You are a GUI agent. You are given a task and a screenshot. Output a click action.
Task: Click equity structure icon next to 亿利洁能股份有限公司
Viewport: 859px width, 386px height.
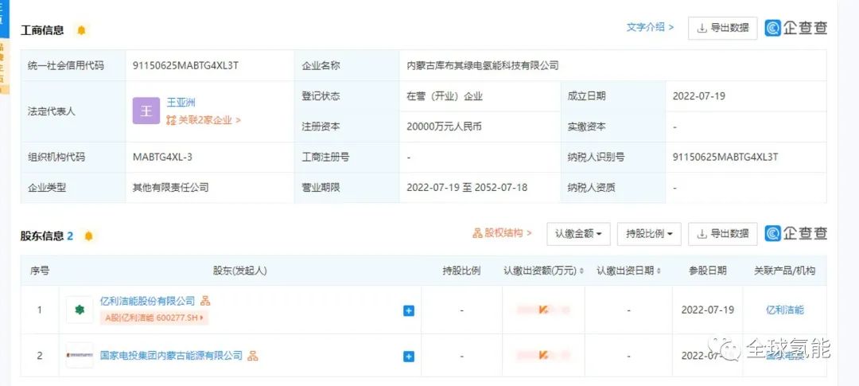point(205,301)
